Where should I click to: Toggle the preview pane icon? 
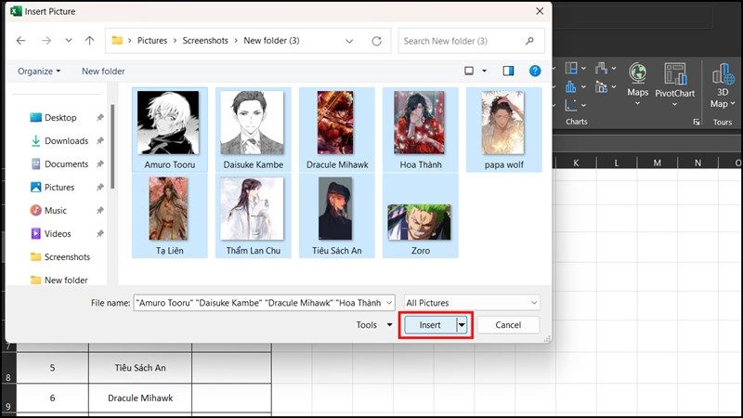click(508, 72)
